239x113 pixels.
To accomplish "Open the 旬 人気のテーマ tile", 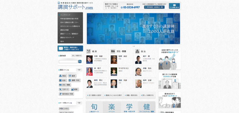I will click(94, 107).
